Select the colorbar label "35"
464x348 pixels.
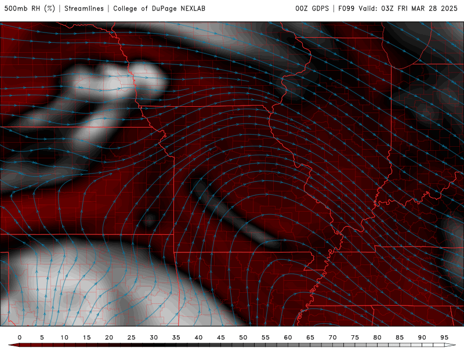(176, 338)
